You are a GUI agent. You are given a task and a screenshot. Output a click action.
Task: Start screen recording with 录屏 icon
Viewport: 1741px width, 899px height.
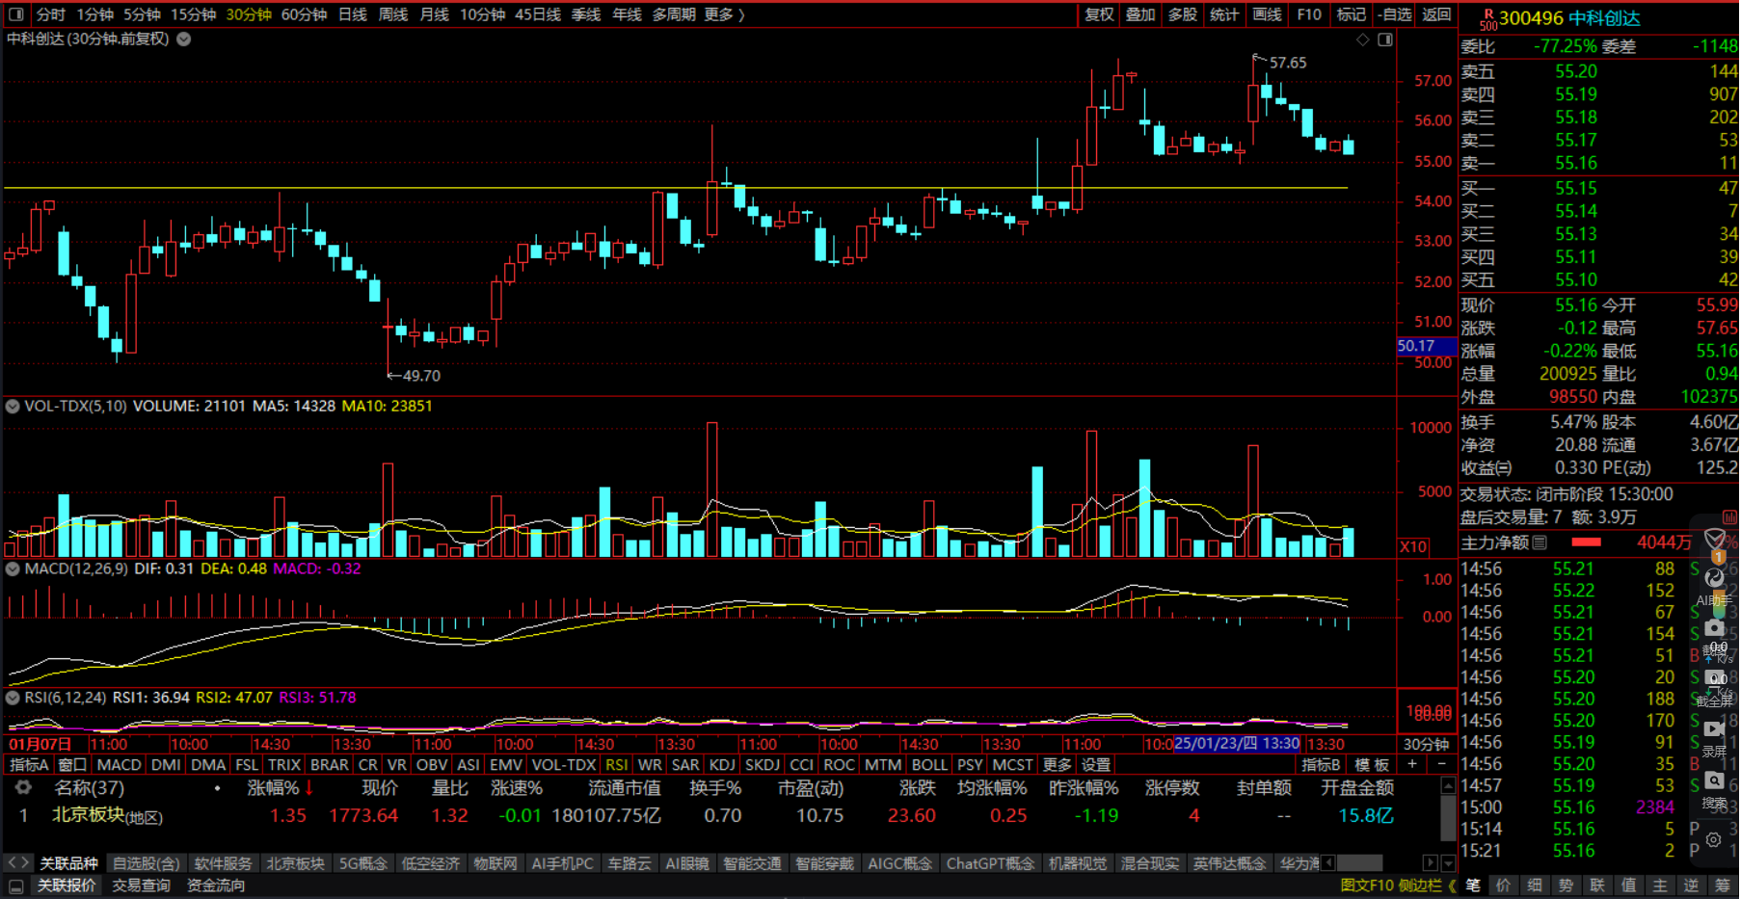click(1715, 729)
